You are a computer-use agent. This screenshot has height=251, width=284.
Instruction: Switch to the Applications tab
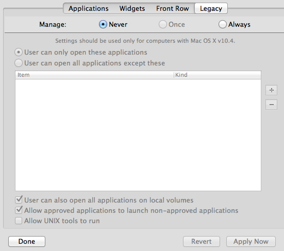[88, 8]
